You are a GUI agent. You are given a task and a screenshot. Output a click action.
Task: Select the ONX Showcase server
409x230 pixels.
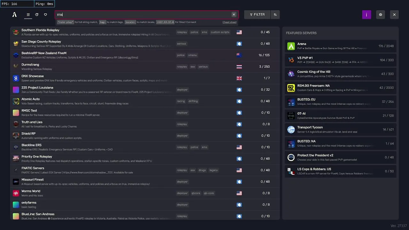[145, 78]
